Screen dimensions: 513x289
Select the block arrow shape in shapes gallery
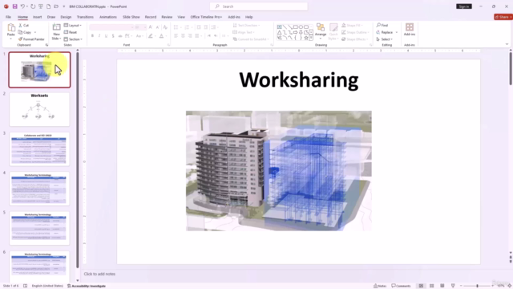pos(296,32)
